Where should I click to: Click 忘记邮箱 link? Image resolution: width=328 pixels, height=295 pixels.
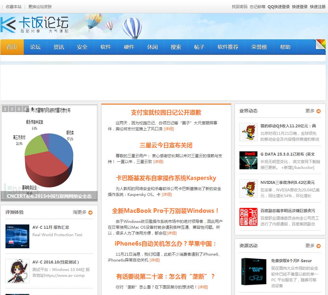click(x=257, y=7)
